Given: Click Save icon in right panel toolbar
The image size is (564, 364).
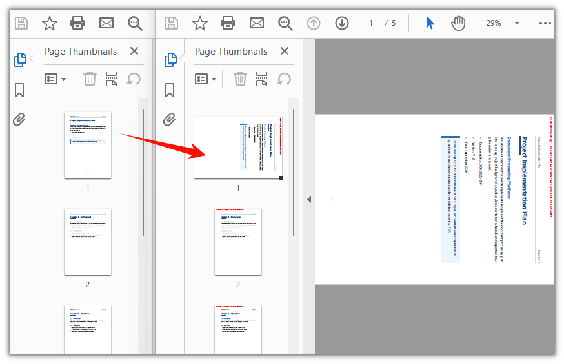Looking at the screenshot, I should 171,23.
